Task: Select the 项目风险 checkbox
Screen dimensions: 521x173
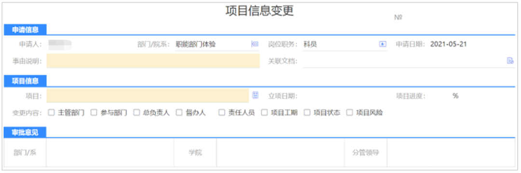Action: click(350, 112)
